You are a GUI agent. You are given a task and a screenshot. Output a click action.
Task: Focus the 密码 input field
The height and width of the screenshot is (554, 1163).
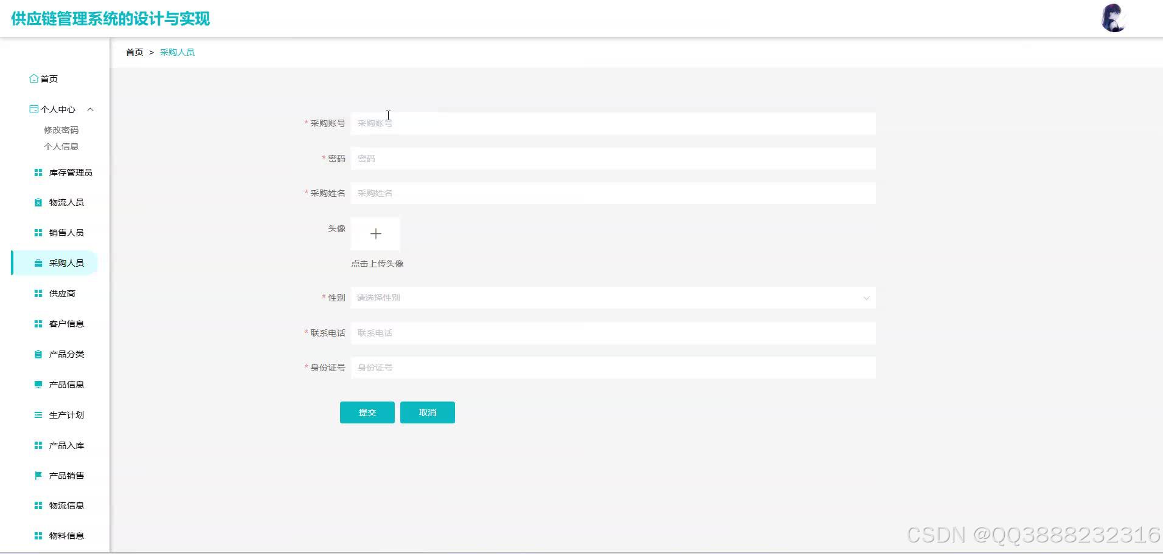point(613,159)
